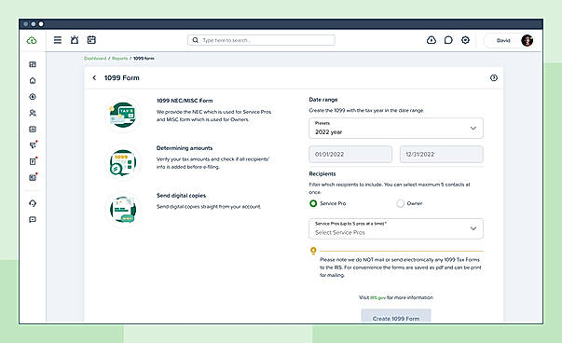Click the help icon on 1099 Form header

pos(494,77)
